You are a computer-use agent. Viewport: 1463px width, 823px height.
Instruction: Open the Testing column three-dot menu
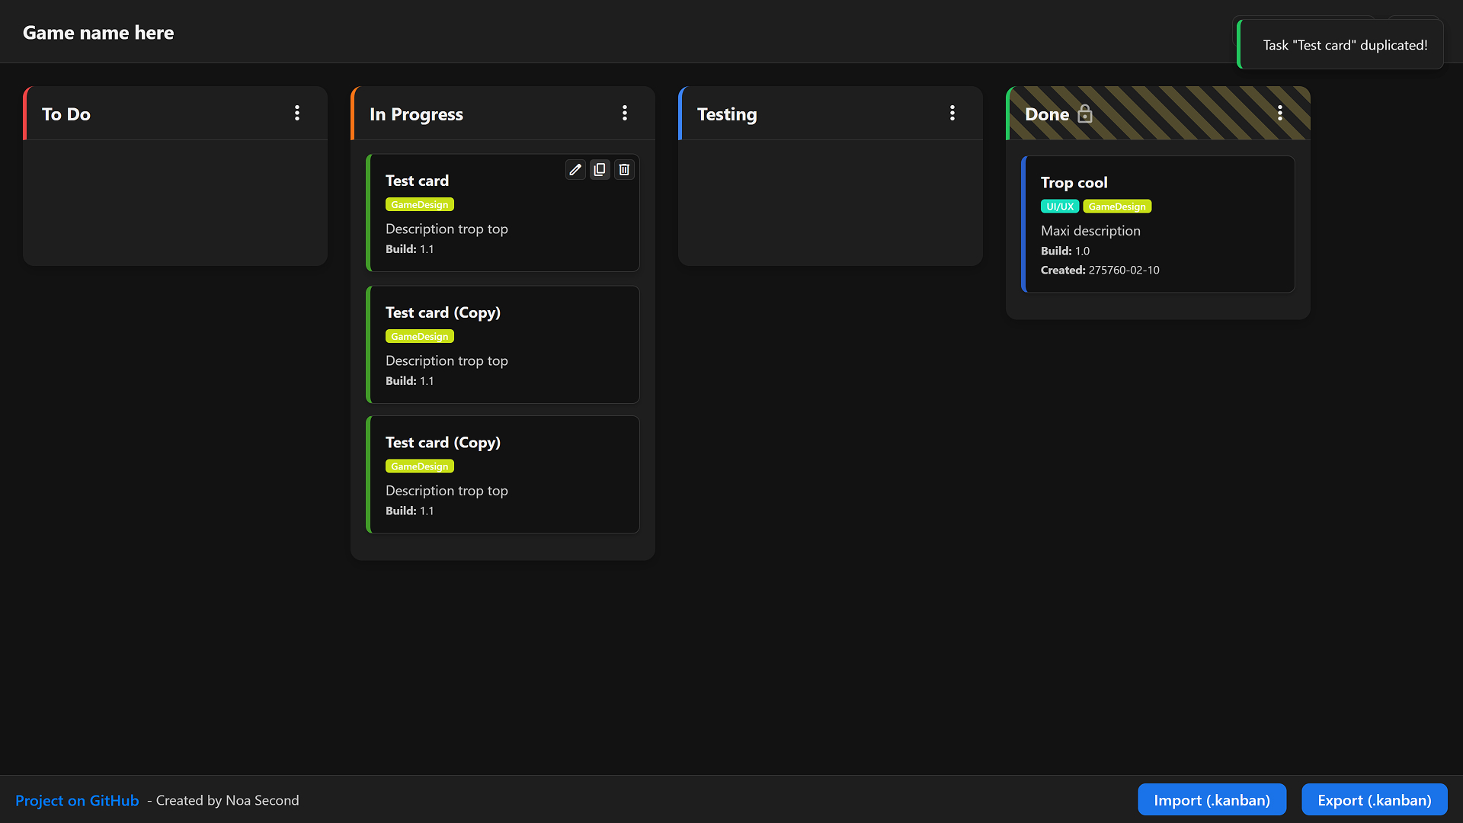tap(952, 114)
